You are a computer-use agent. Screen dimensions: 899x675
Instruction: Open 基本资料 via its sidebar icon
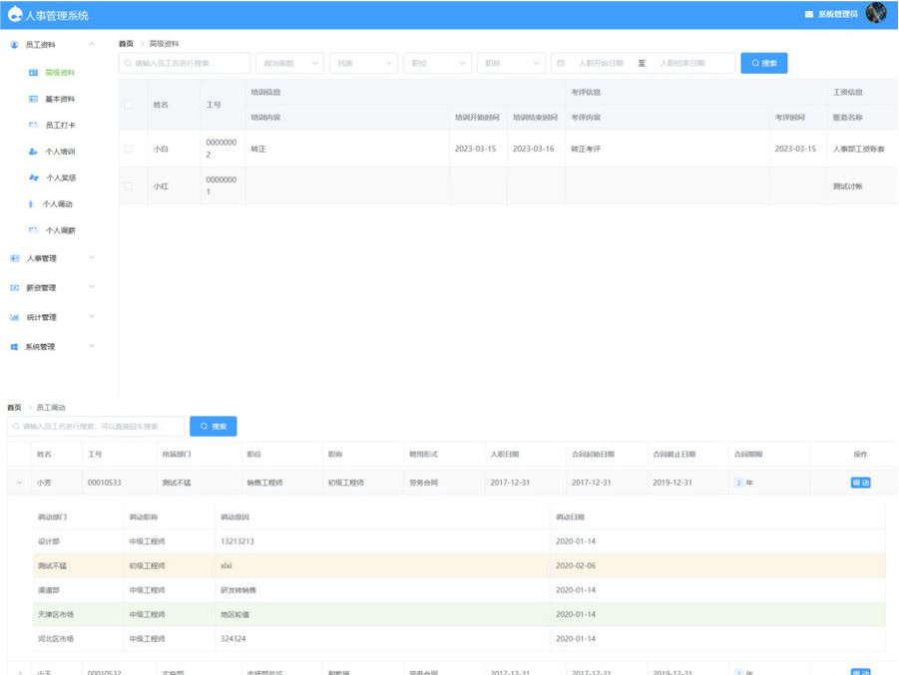click(x=34, y=98)
